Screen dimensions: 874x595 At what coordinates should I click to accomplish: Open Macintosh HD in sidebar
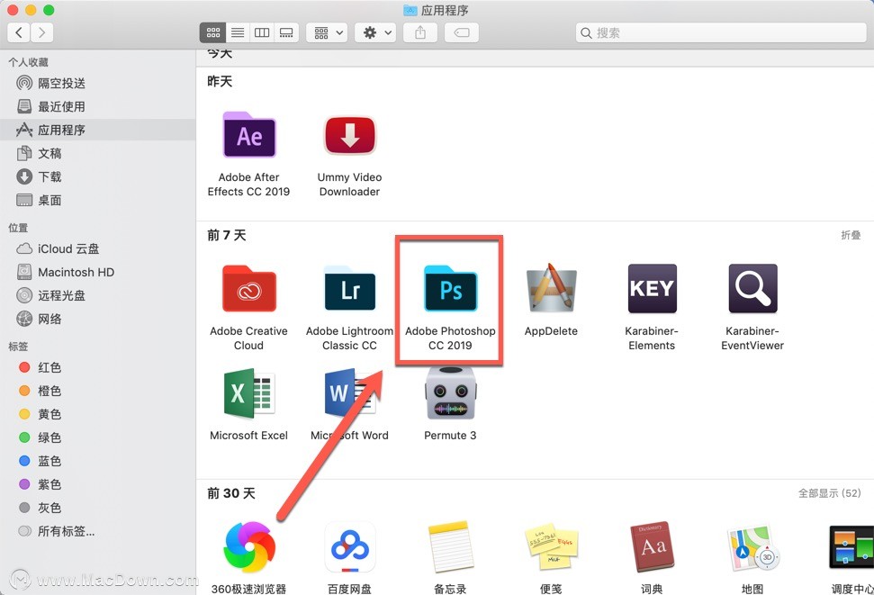[97, 272]
